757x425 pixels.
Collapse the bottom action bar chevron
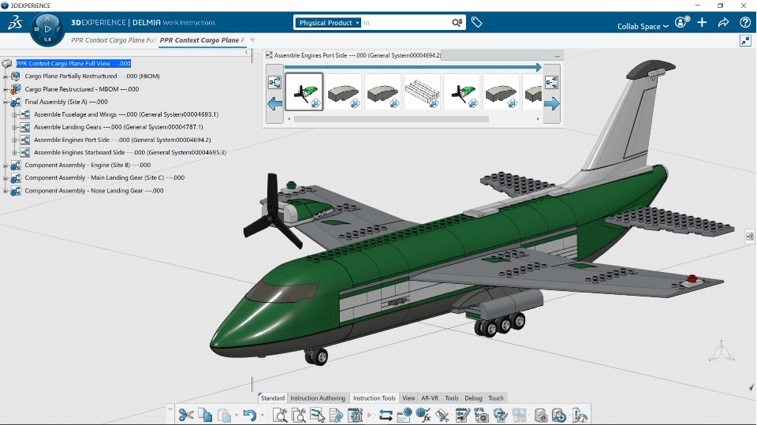point(170,408)
